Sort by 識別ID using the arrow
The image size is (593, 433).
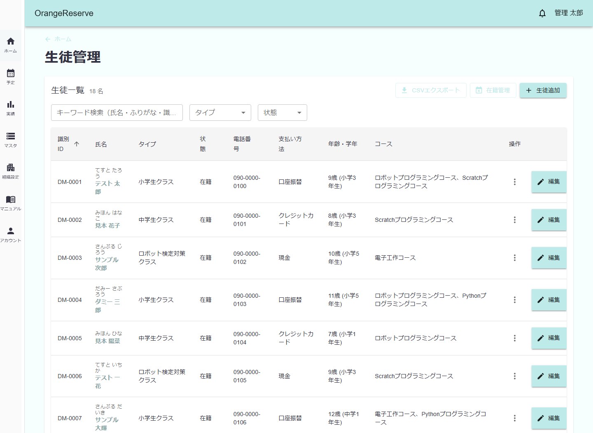[77, 144]
